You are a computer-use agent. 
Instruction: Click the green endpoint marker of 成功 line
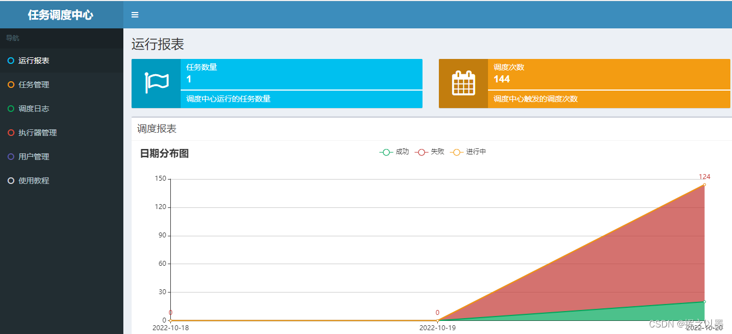(x=704, y=302)
